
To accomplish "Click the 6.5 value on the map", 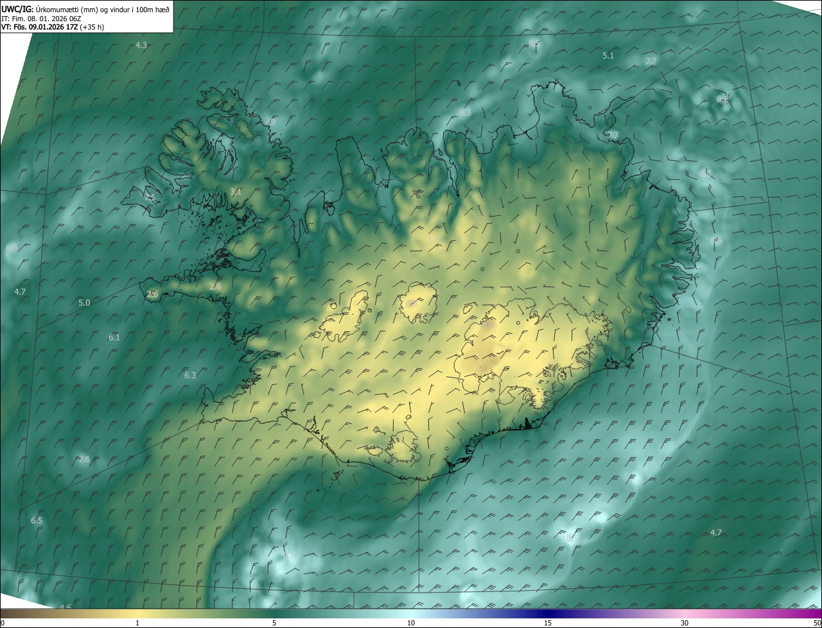I will tap(37, 520).
